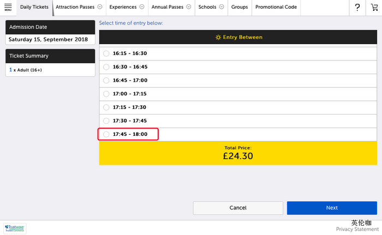Image resolution: width=382 pixels, height=235 pixels.
Task: Select the 16:15 - 16:30 entry time
Action: coord(106,53)
